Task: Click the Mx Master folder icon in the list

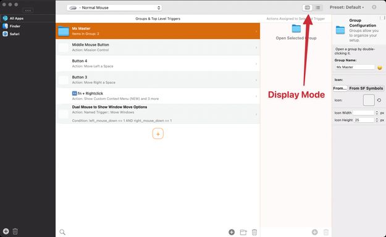Action: tap(64, 31)
